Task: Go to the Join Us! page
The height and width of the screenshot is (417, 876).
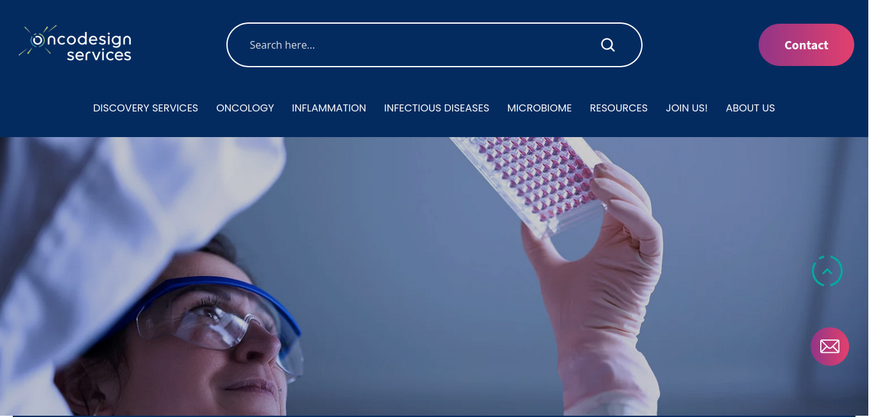Action: pyautogui.click(x=687, y=108)
